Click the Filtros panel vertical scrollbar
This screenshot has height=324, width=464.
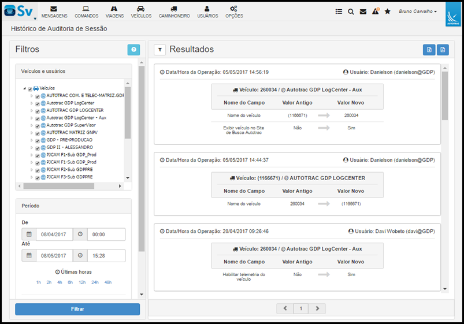[142, 159]
